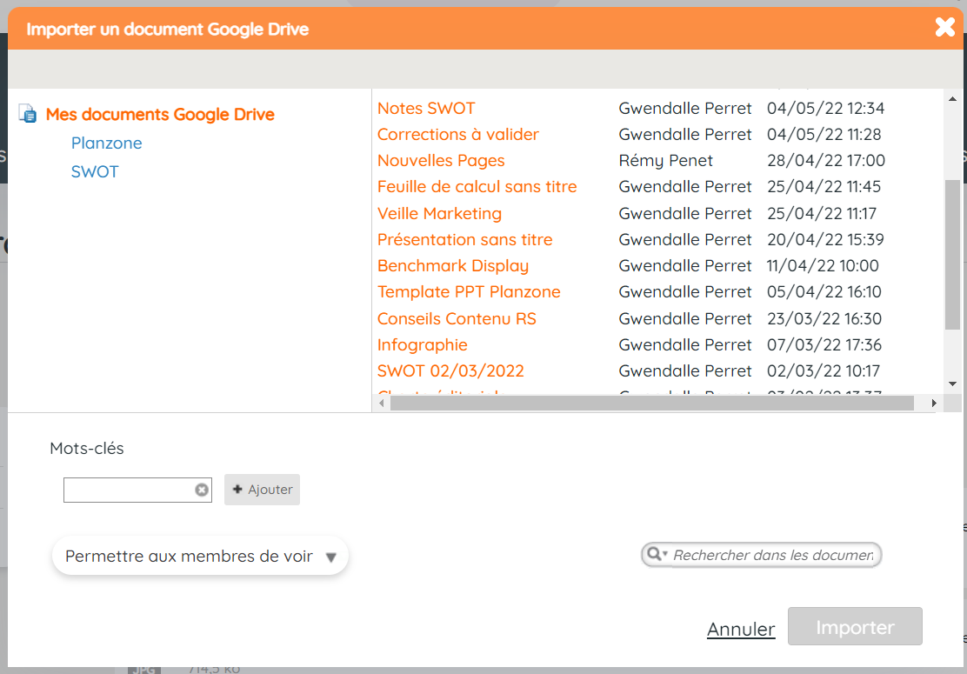Click date 20/04/22 15:39

coord(826,239)
